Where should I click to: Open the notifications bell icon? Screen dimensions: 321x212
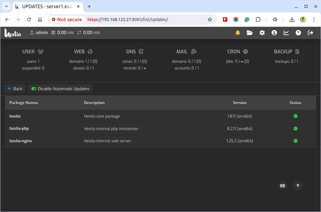point(238,33)
